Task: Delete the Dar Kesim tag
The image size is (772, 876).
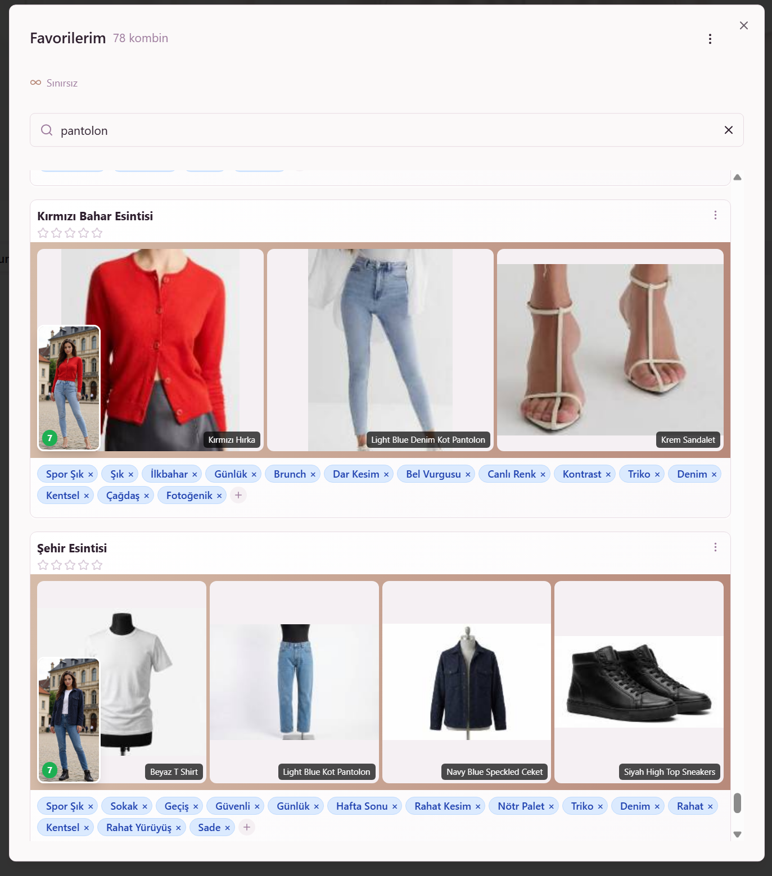Action: click(x=386, y=475)
